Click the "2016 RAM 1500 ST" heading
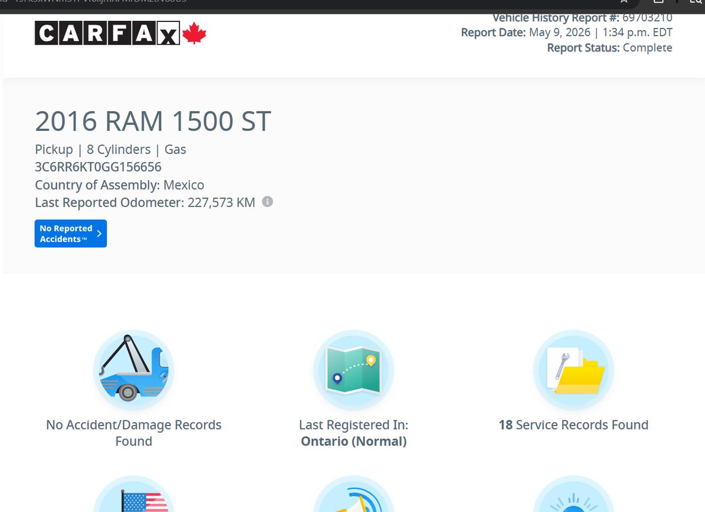This screenshot has width=705, height=512. 153,121
